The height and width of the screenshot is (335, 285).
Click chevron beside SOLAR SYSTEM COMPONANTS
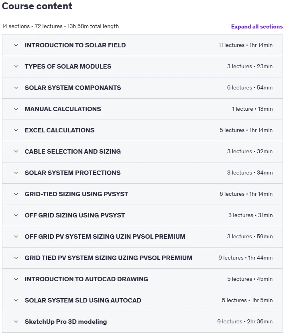16,88
